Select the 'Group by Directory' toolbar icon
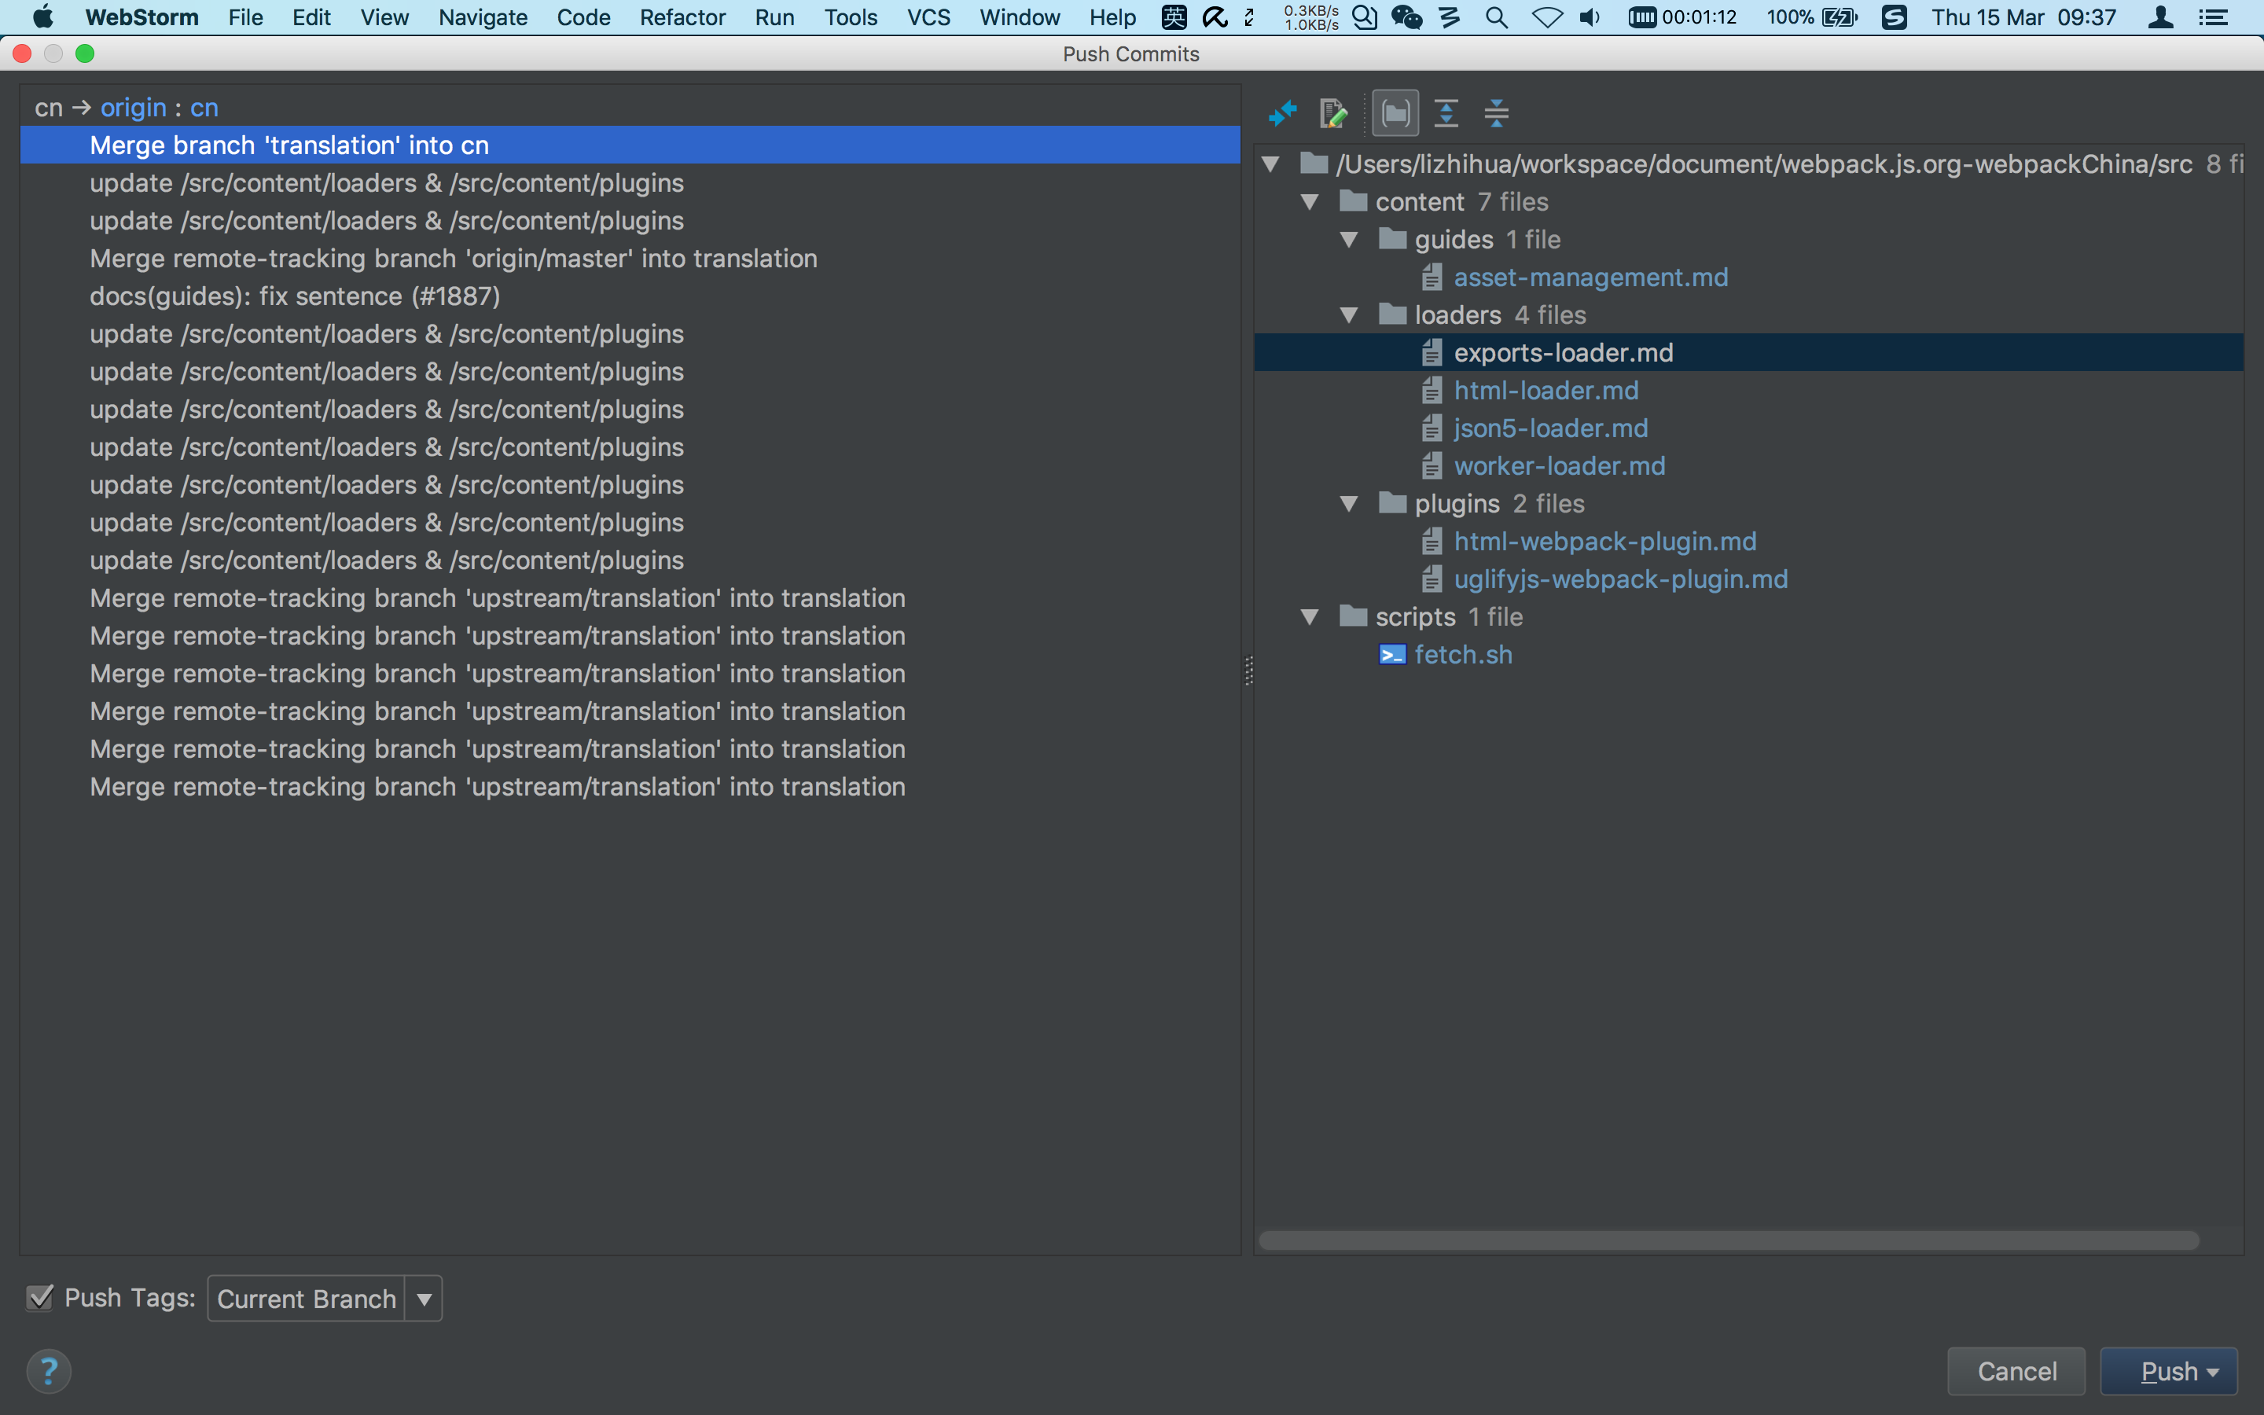 pos(1395,112)
